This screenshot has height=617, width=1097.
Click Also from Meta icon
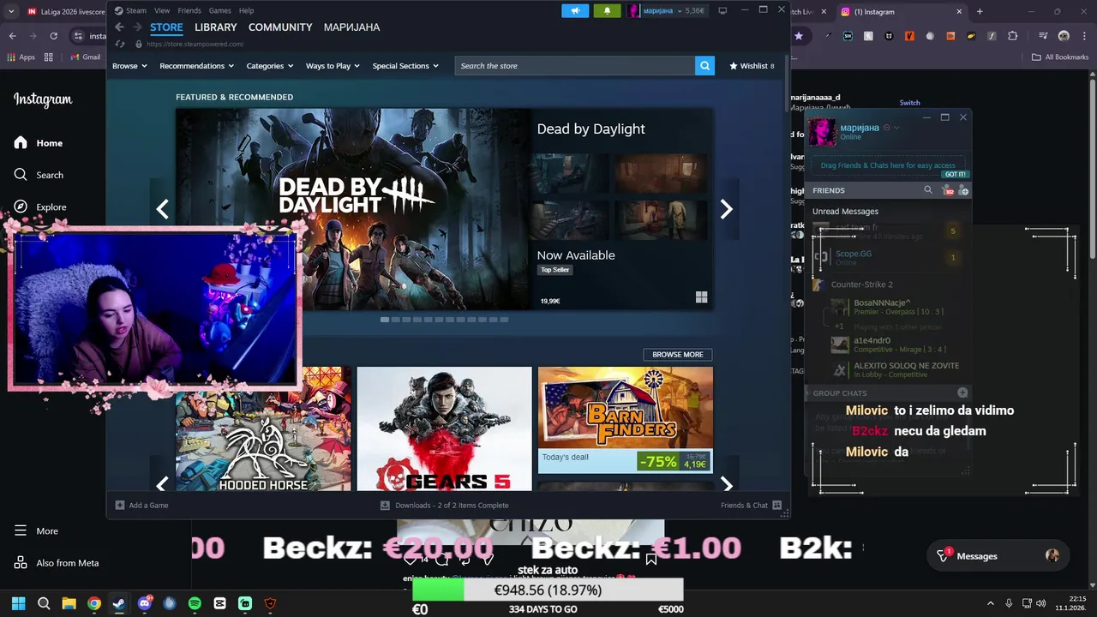(21, 563)
